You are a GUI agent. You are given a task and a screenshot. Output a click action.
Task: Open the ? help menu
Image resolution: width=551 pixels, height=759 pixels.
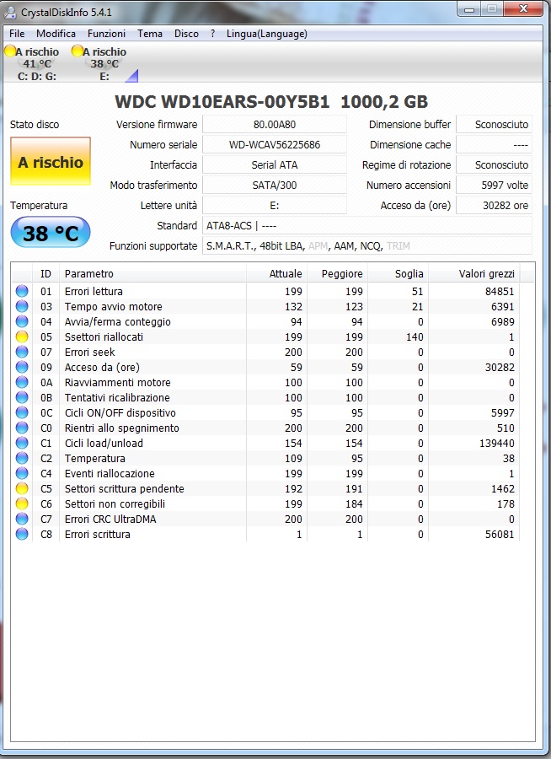point(212,34)
